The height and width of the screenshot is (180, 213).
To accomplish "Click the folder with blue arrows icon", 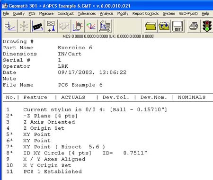I will coord(164,26).
